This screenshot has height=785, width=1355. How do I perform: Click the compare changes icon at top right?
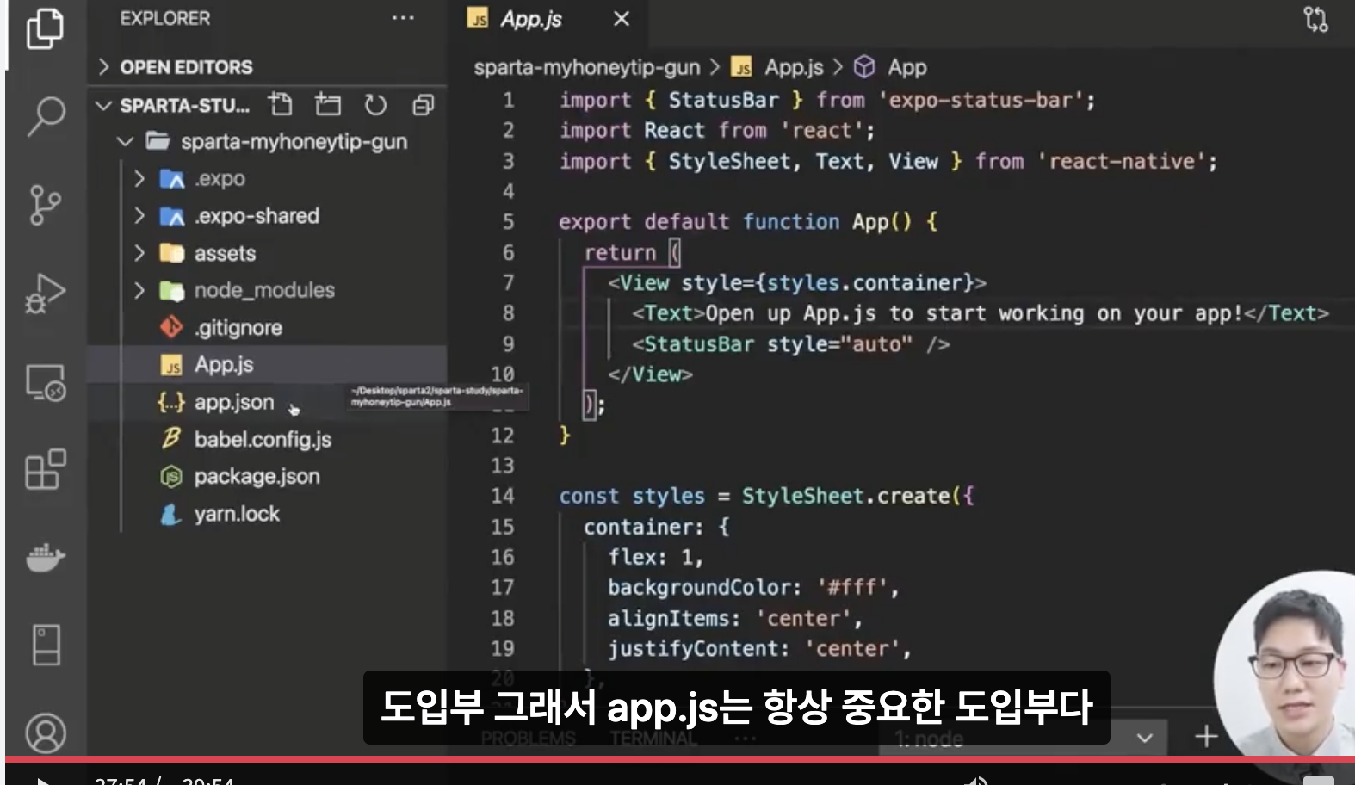pyautogui.click(x=1315, y=19)
